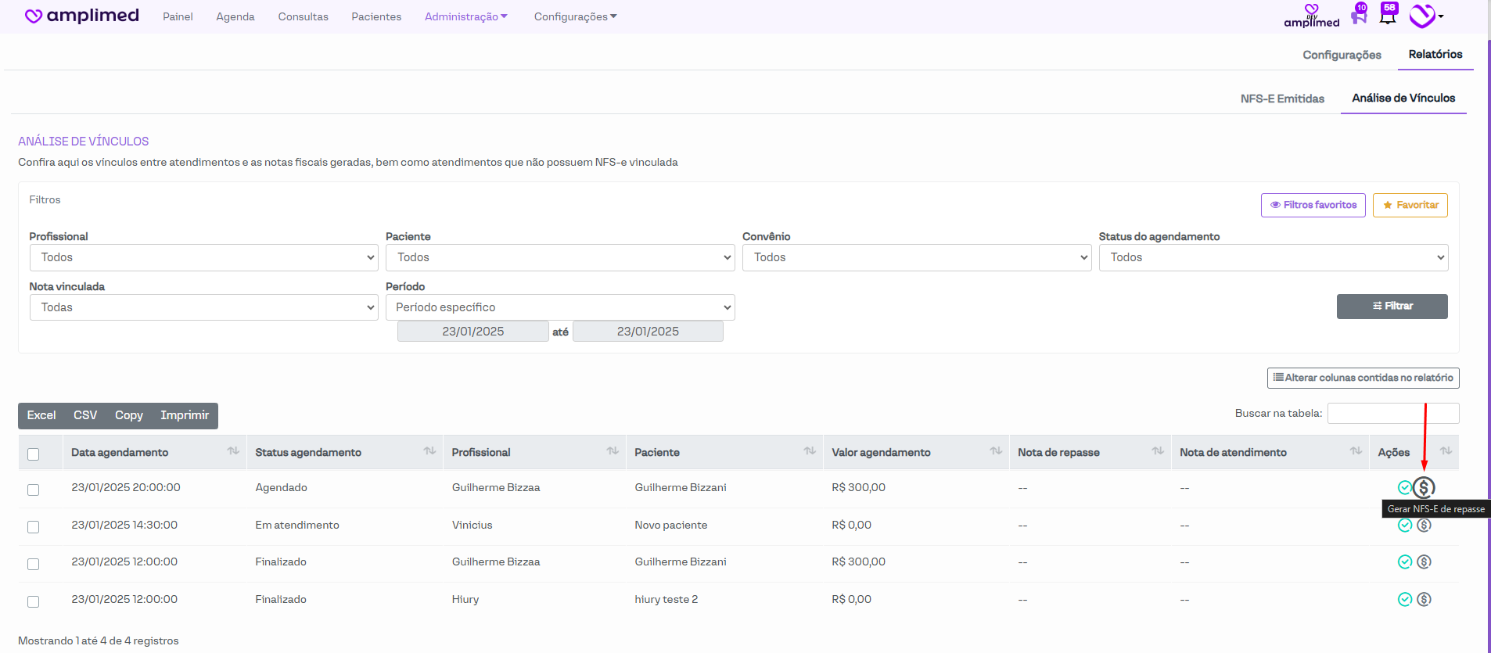Click green checkmark icon for Hiury's row

point(1405,599)
